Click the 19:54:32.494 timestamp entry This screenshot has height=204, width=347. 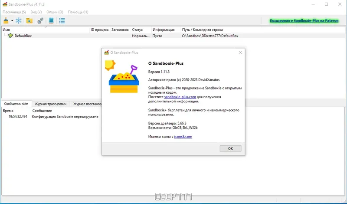pos(18,116)
